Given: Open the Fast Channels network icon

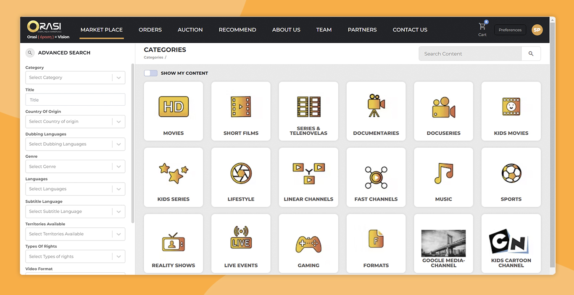Looking at the screenshot, I should click(376, 177).
